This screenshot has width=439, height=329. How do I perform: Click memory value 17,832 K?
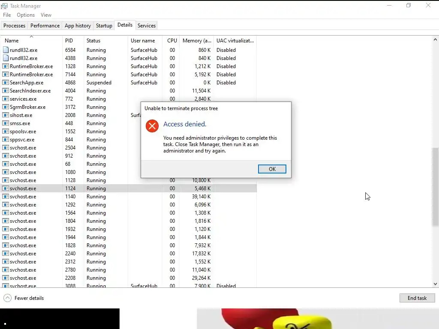point(201,254)
